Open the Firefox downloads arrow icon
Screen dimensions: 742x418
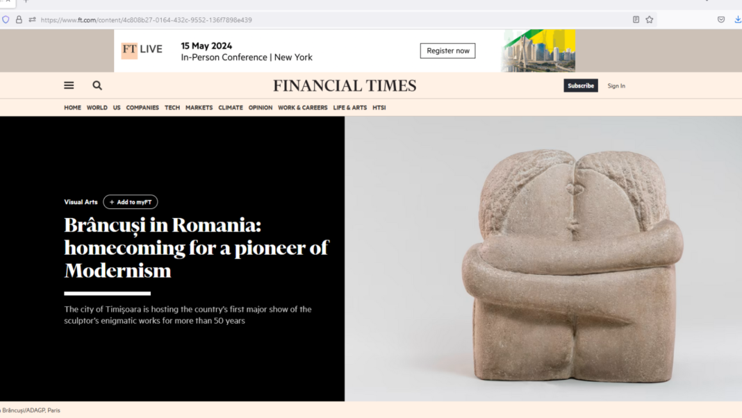click(x=737, y=19)
